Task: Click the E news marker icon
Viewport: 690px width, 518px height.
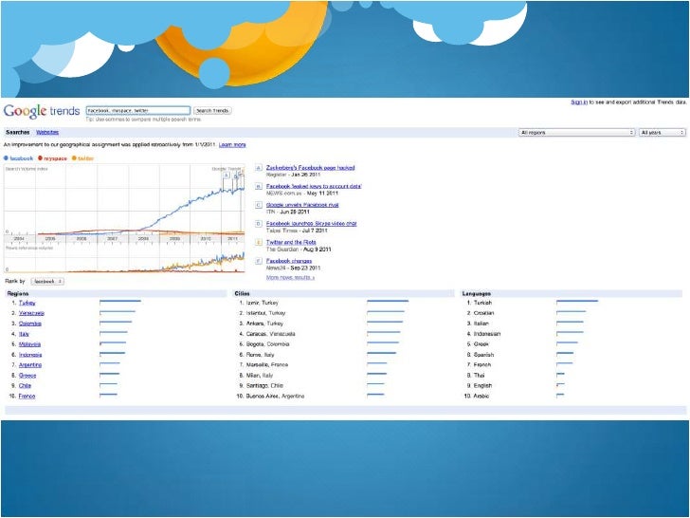Action: coord(259,242)
